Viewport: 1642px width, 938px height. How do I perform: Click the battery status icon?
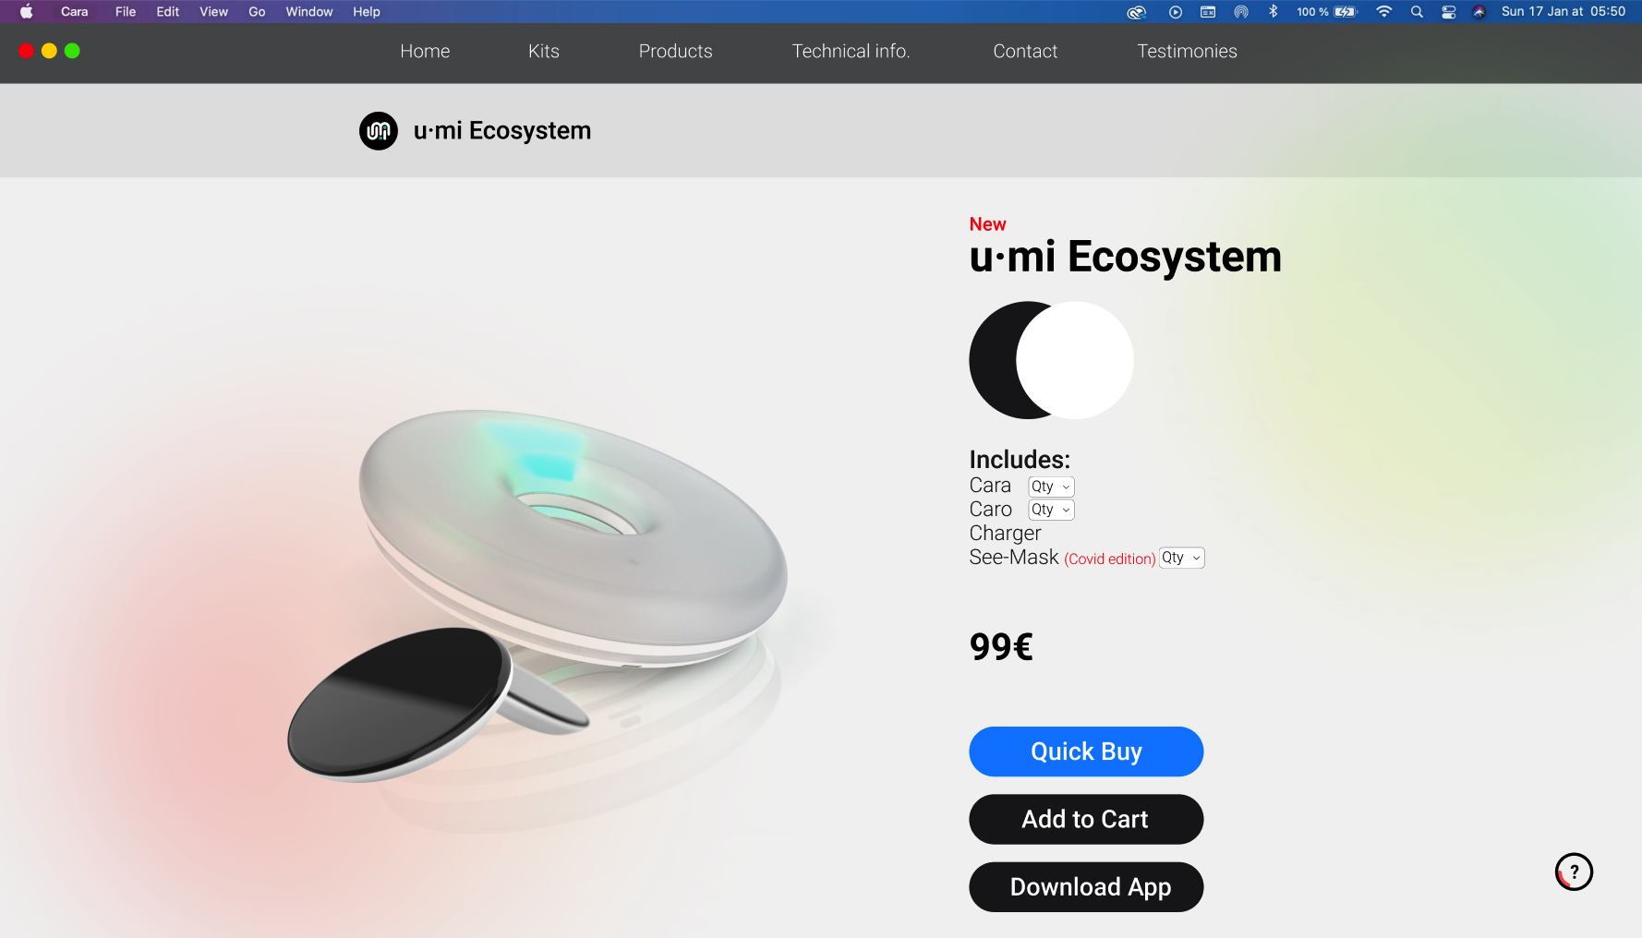[x=1346, y=12]
